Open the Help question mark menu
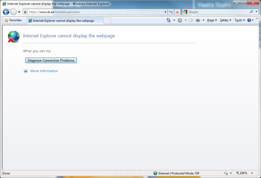Screen dimensions: 261x178 click(250, 20)
